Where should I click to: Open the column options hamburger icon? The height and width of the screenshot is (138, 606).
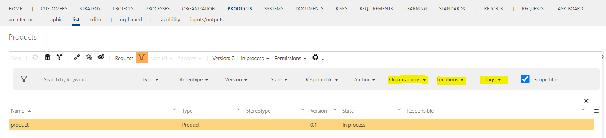(596, 111)
